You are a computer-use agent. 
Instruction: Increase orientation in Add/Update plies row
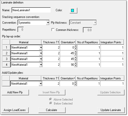75,82
